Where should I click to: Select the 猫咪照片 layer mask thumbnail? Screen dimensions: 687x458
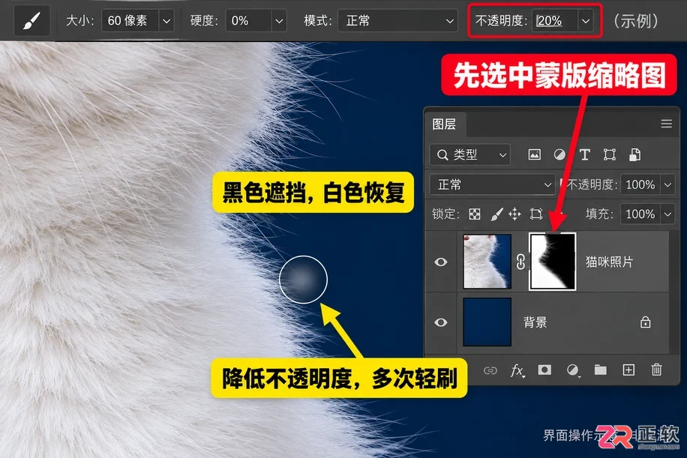click(x=553, y=262)
